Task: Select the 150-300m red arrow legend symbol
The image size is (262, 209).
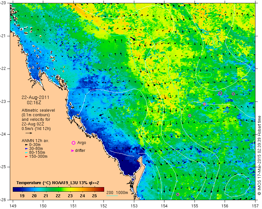Action: coord(26,156)
